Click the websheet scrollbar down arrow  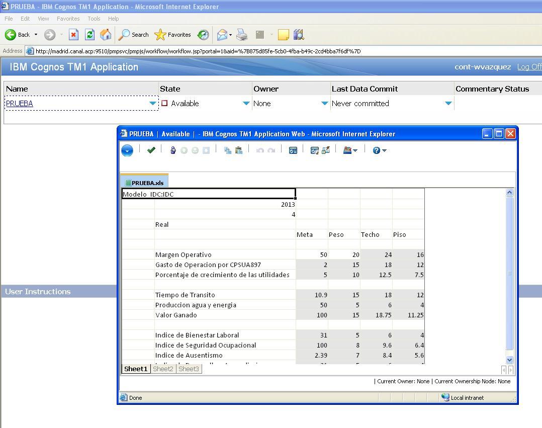click(x=509, y=360)
